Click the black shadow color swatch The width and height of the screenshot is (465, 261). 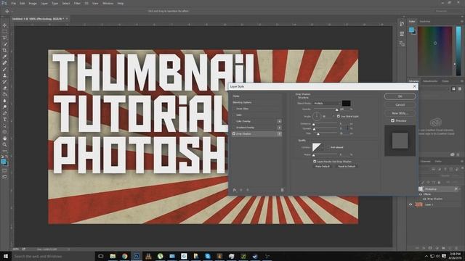coord(346,103)
